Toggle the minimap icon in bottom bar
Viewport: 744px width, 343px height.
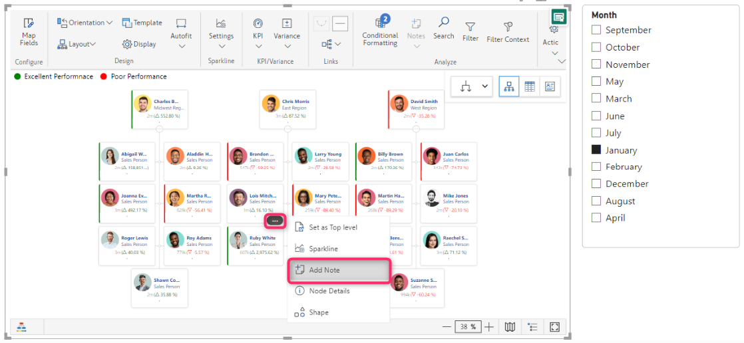510,327
